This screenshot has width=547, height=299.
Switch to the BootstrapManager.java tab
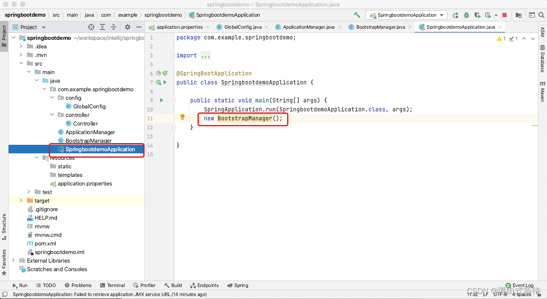coord(380,27)
